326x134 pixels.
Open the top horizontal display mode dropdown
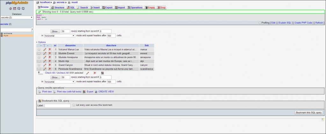click(60, 36)
